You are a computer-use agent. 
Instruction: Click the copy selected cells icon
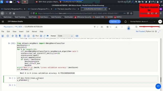tap(16, 36)
